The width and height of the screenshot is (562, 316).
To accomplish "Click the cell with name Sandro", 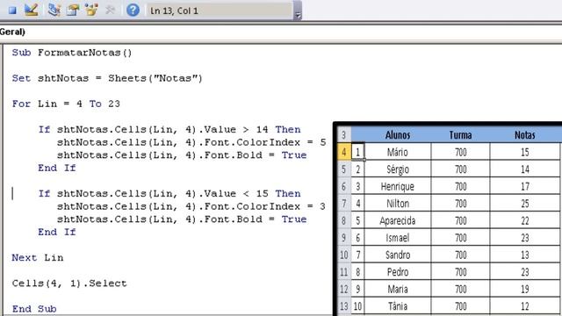I will [398, 255].
